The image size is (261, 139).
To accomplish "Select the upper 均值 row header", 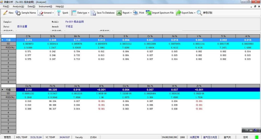I will (9, 40).
